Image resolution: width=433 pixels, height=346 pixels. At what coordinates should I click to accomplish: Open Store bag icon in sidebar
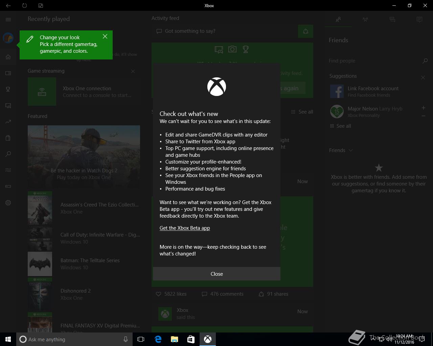point(8,138)
